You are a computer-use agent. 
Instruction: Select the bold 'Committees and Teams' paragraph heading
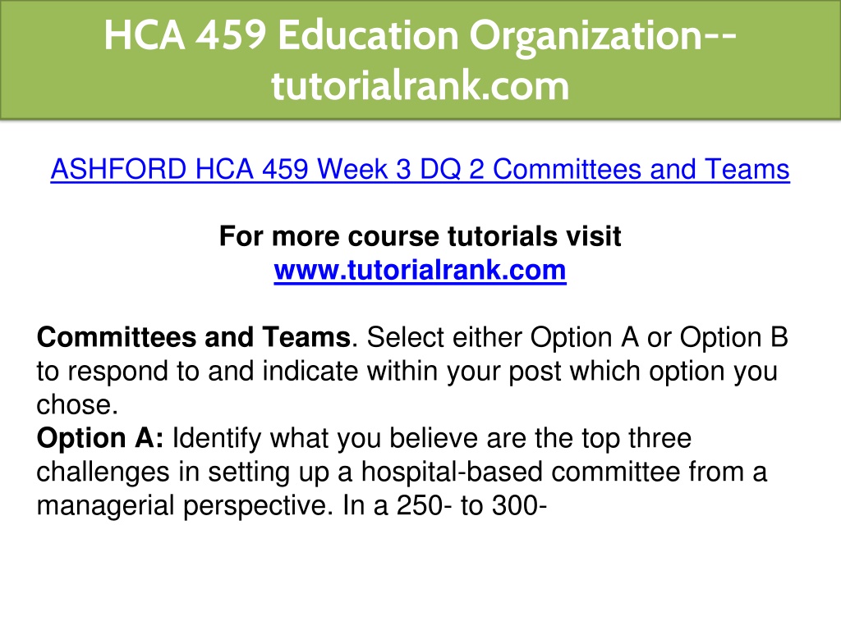point(194,337)
